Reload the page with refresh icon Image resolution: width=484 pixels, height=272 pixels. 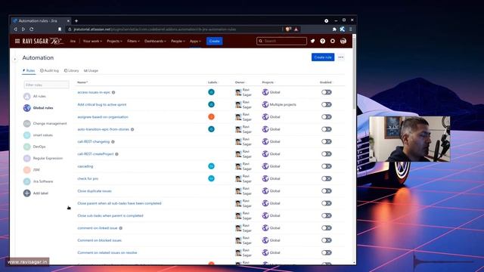click(x=32, y=29)
